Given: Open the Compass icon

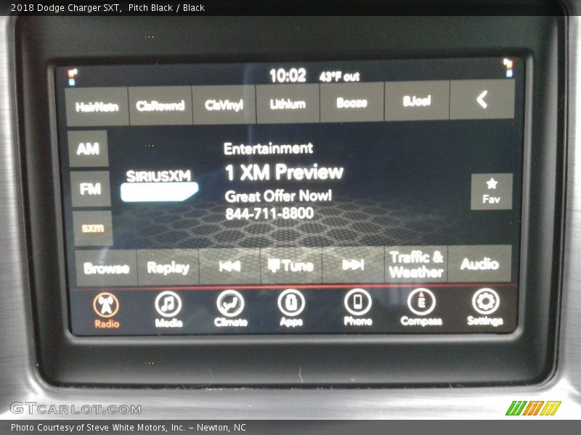Looking at the screenshot, I should (421, 307).
